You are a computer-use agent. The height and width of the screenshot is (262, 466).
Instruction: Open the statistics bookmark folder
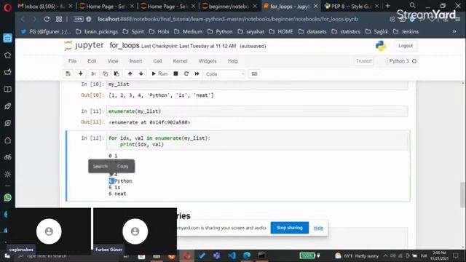[347, 31]
